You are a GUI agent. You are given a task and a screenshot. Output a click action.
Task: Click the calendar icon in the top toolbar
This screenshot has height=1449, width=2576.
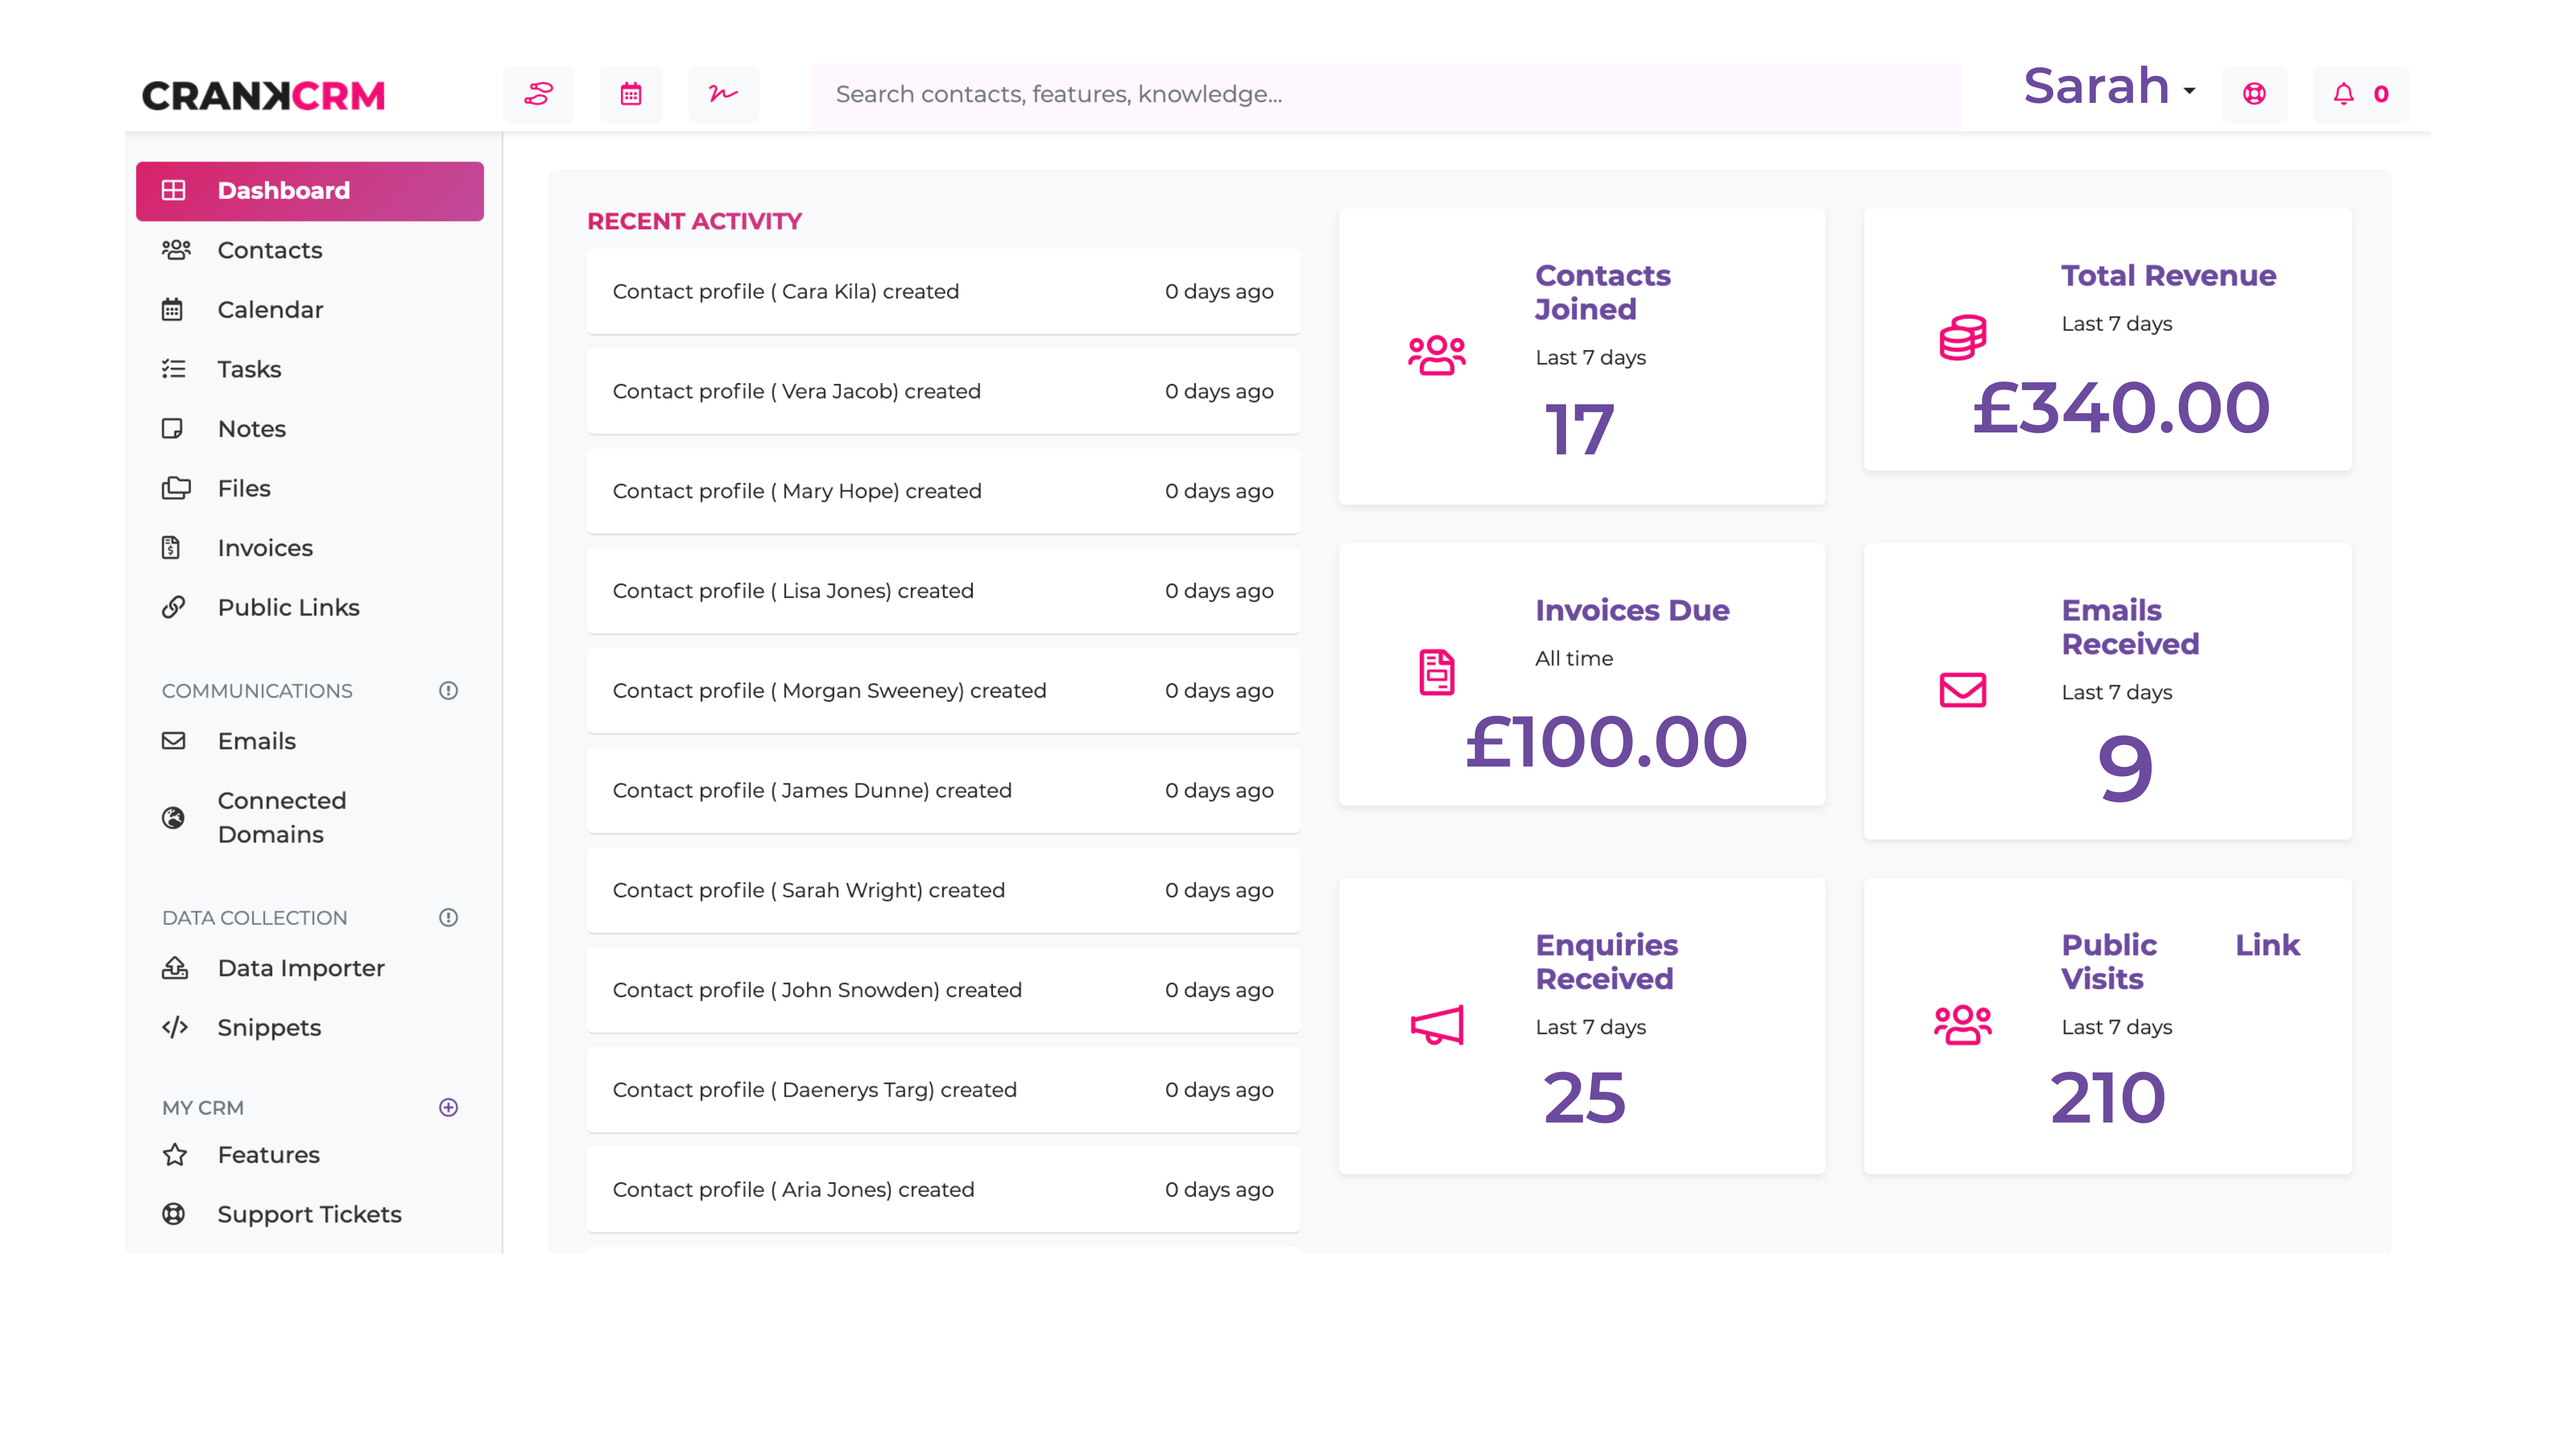click(x=630, y=95)
